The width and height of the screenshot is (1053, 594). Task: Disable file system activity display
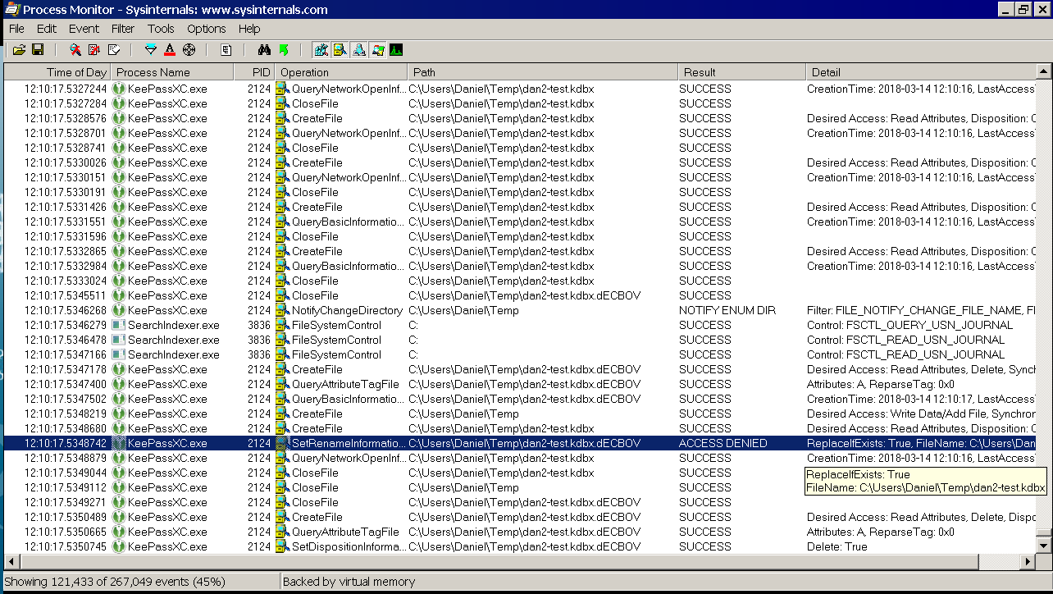point(340,49)
